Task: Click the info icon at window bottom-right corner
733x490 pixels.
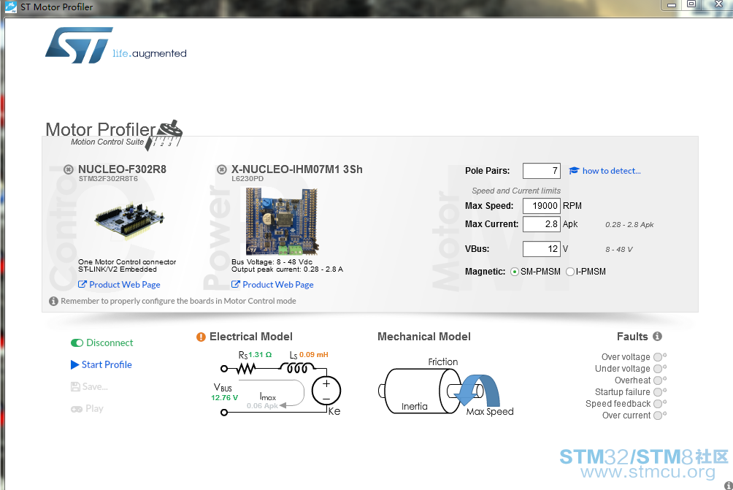Action: coord(729,486)
